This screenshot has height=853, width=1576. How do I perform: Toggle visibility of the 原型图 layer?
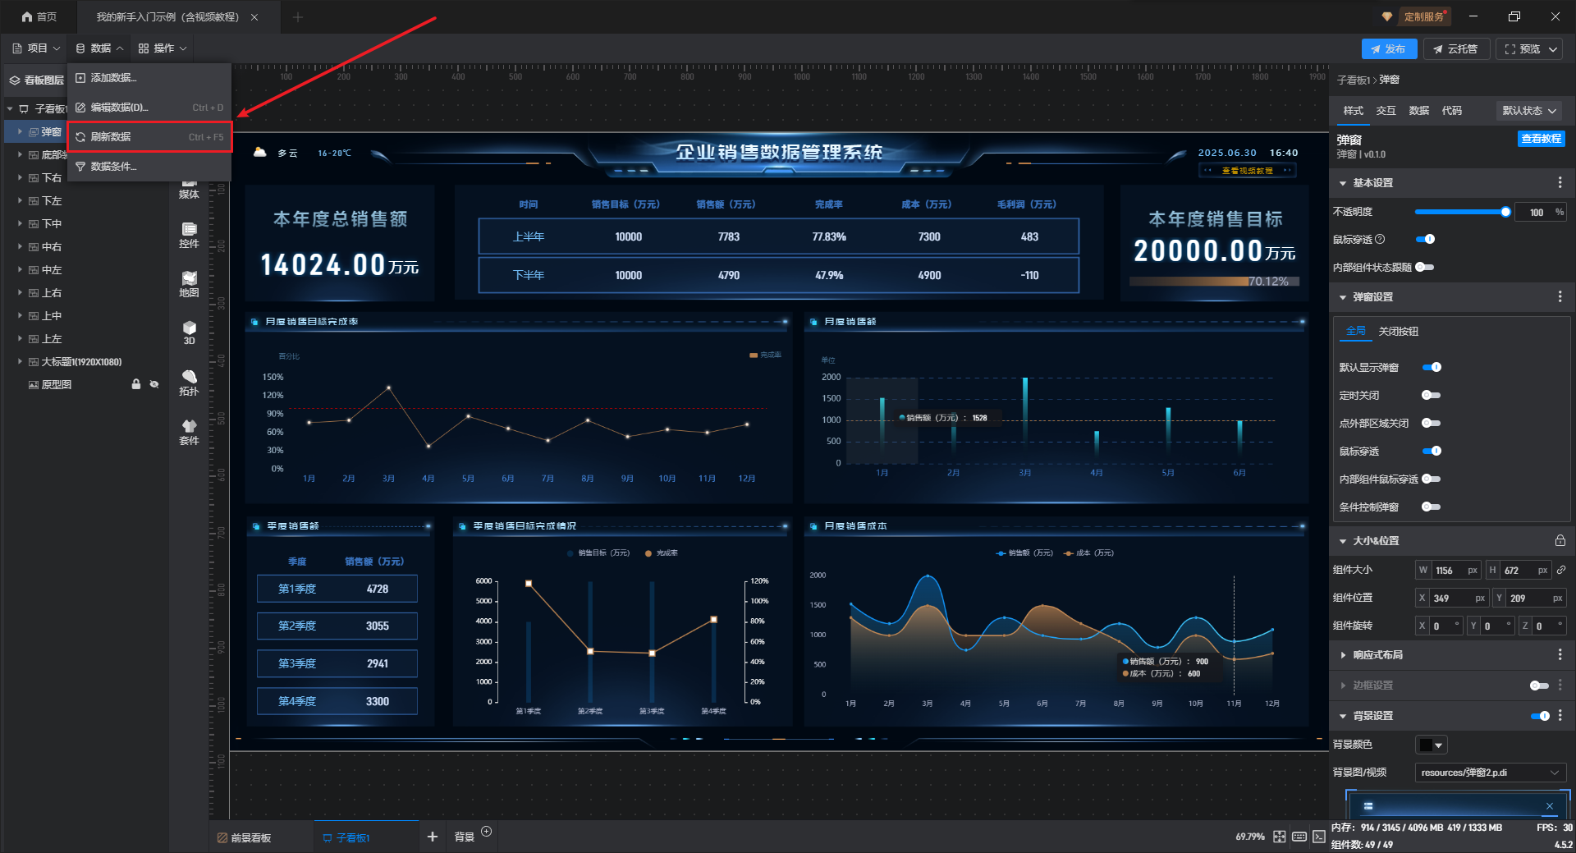point(154,384)
